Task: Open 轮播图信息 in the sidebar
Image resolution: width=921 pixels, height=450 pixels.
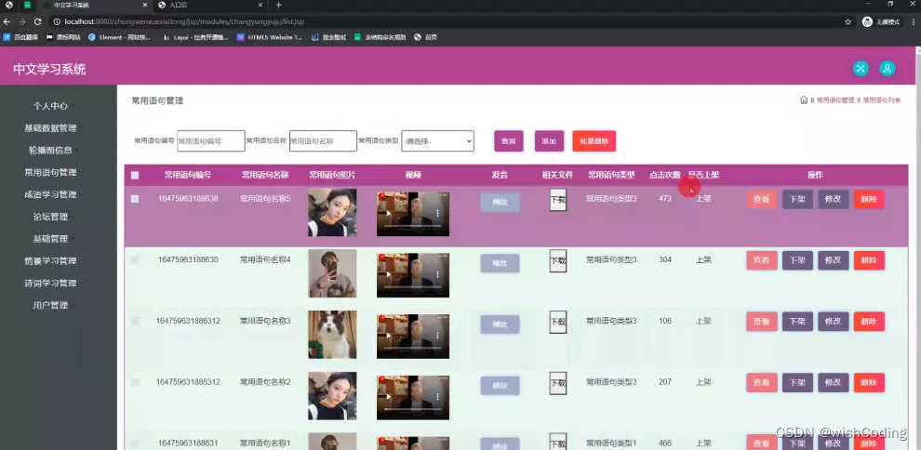Action: coord(50,151)
